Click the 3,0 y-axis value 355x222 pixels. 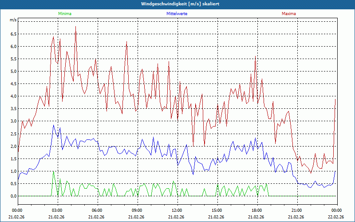pos(14,121)
